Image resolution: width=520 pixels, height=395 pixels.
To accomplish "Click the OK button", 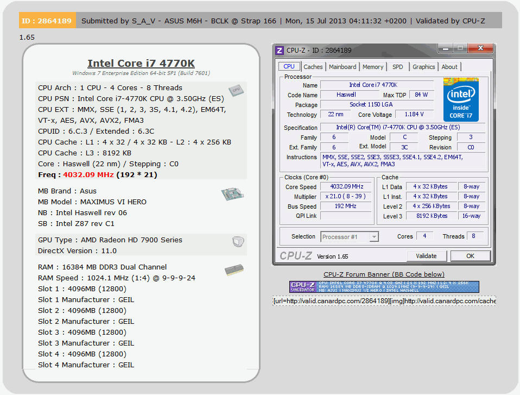I will tap(470, 256).
